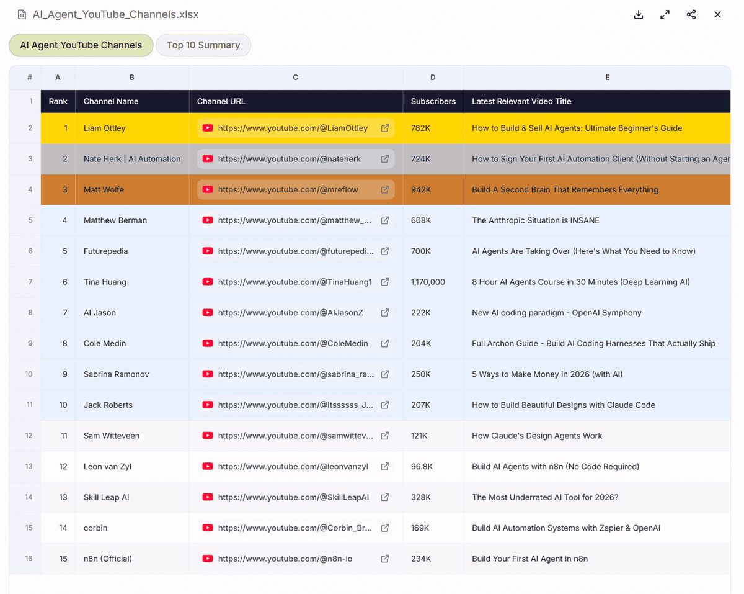Select row number 16 header

[25, 559]
